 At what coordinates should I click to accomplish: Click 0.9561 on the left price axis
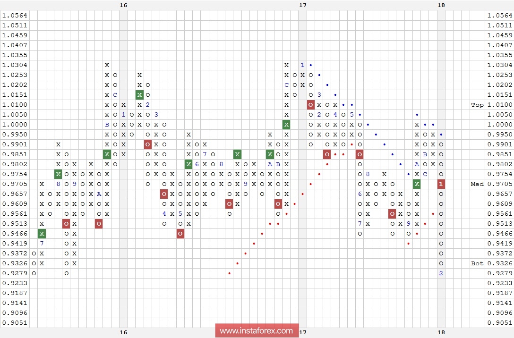15,214
